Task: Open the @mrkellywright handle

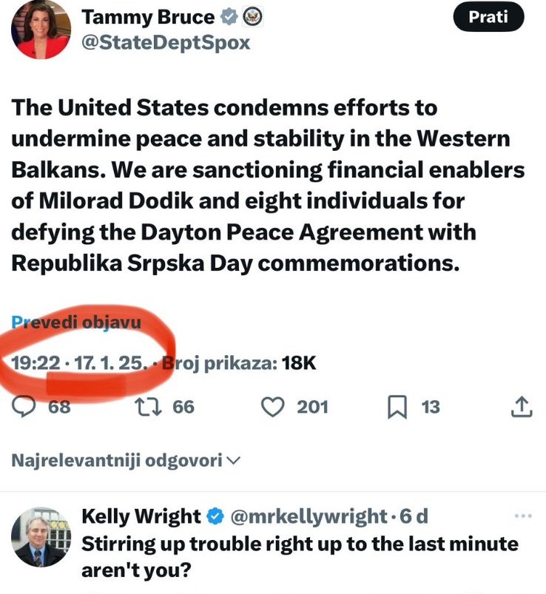Action: click(x=309, y=516)
